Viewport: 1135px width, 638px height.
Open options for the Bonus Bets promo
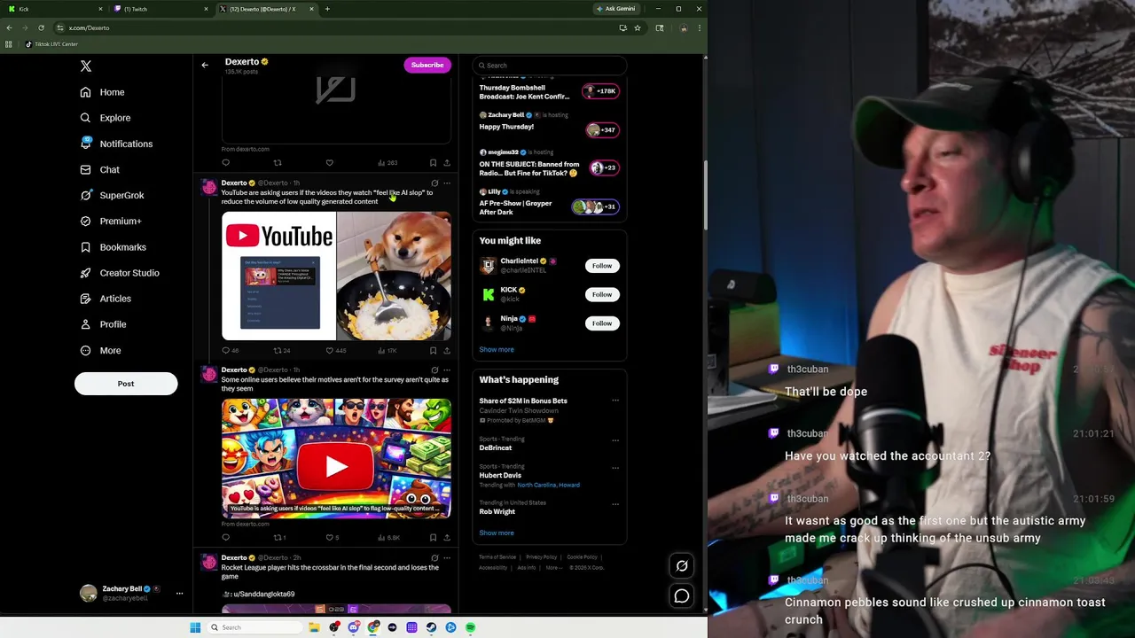[615, 401]
